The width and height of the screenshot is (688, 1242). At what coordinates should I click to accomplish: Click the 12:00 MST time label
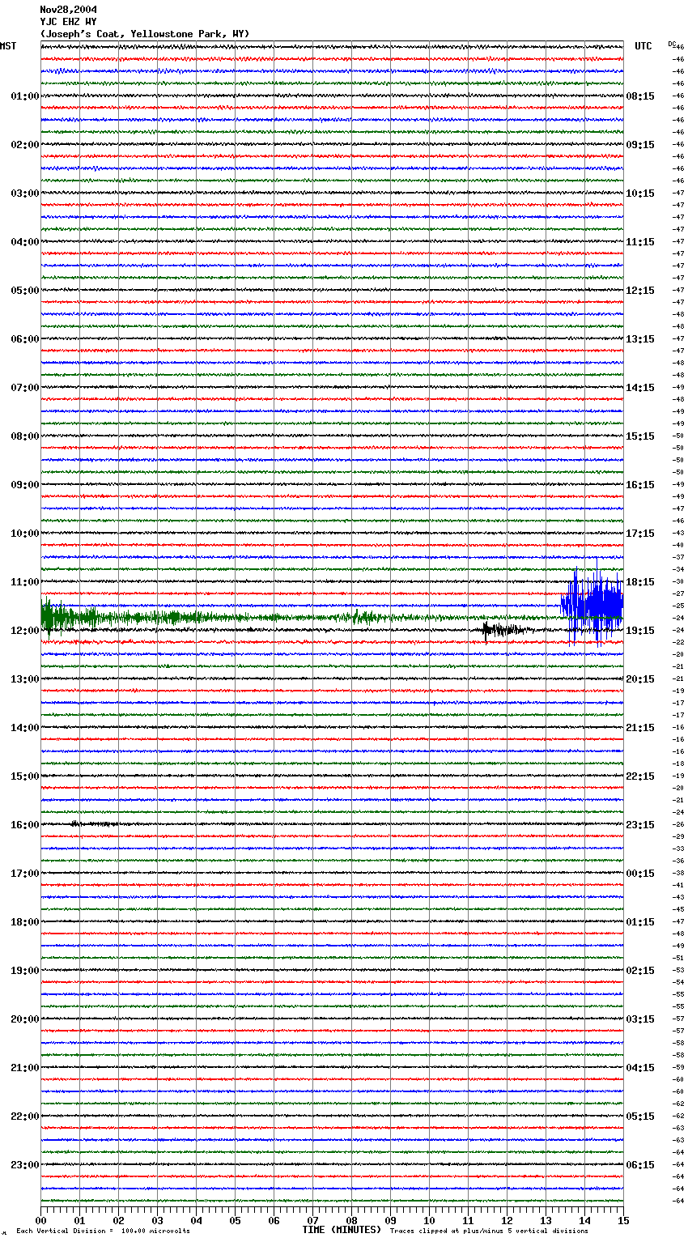coord(25,631)
